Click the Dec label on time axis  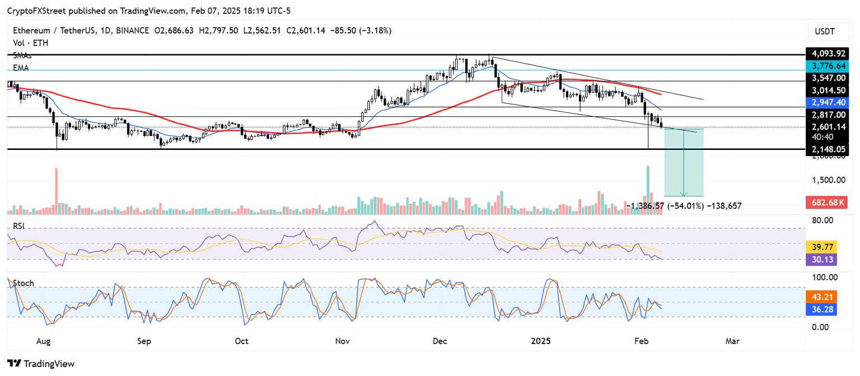pyautogui.click(x=441, y=341)
